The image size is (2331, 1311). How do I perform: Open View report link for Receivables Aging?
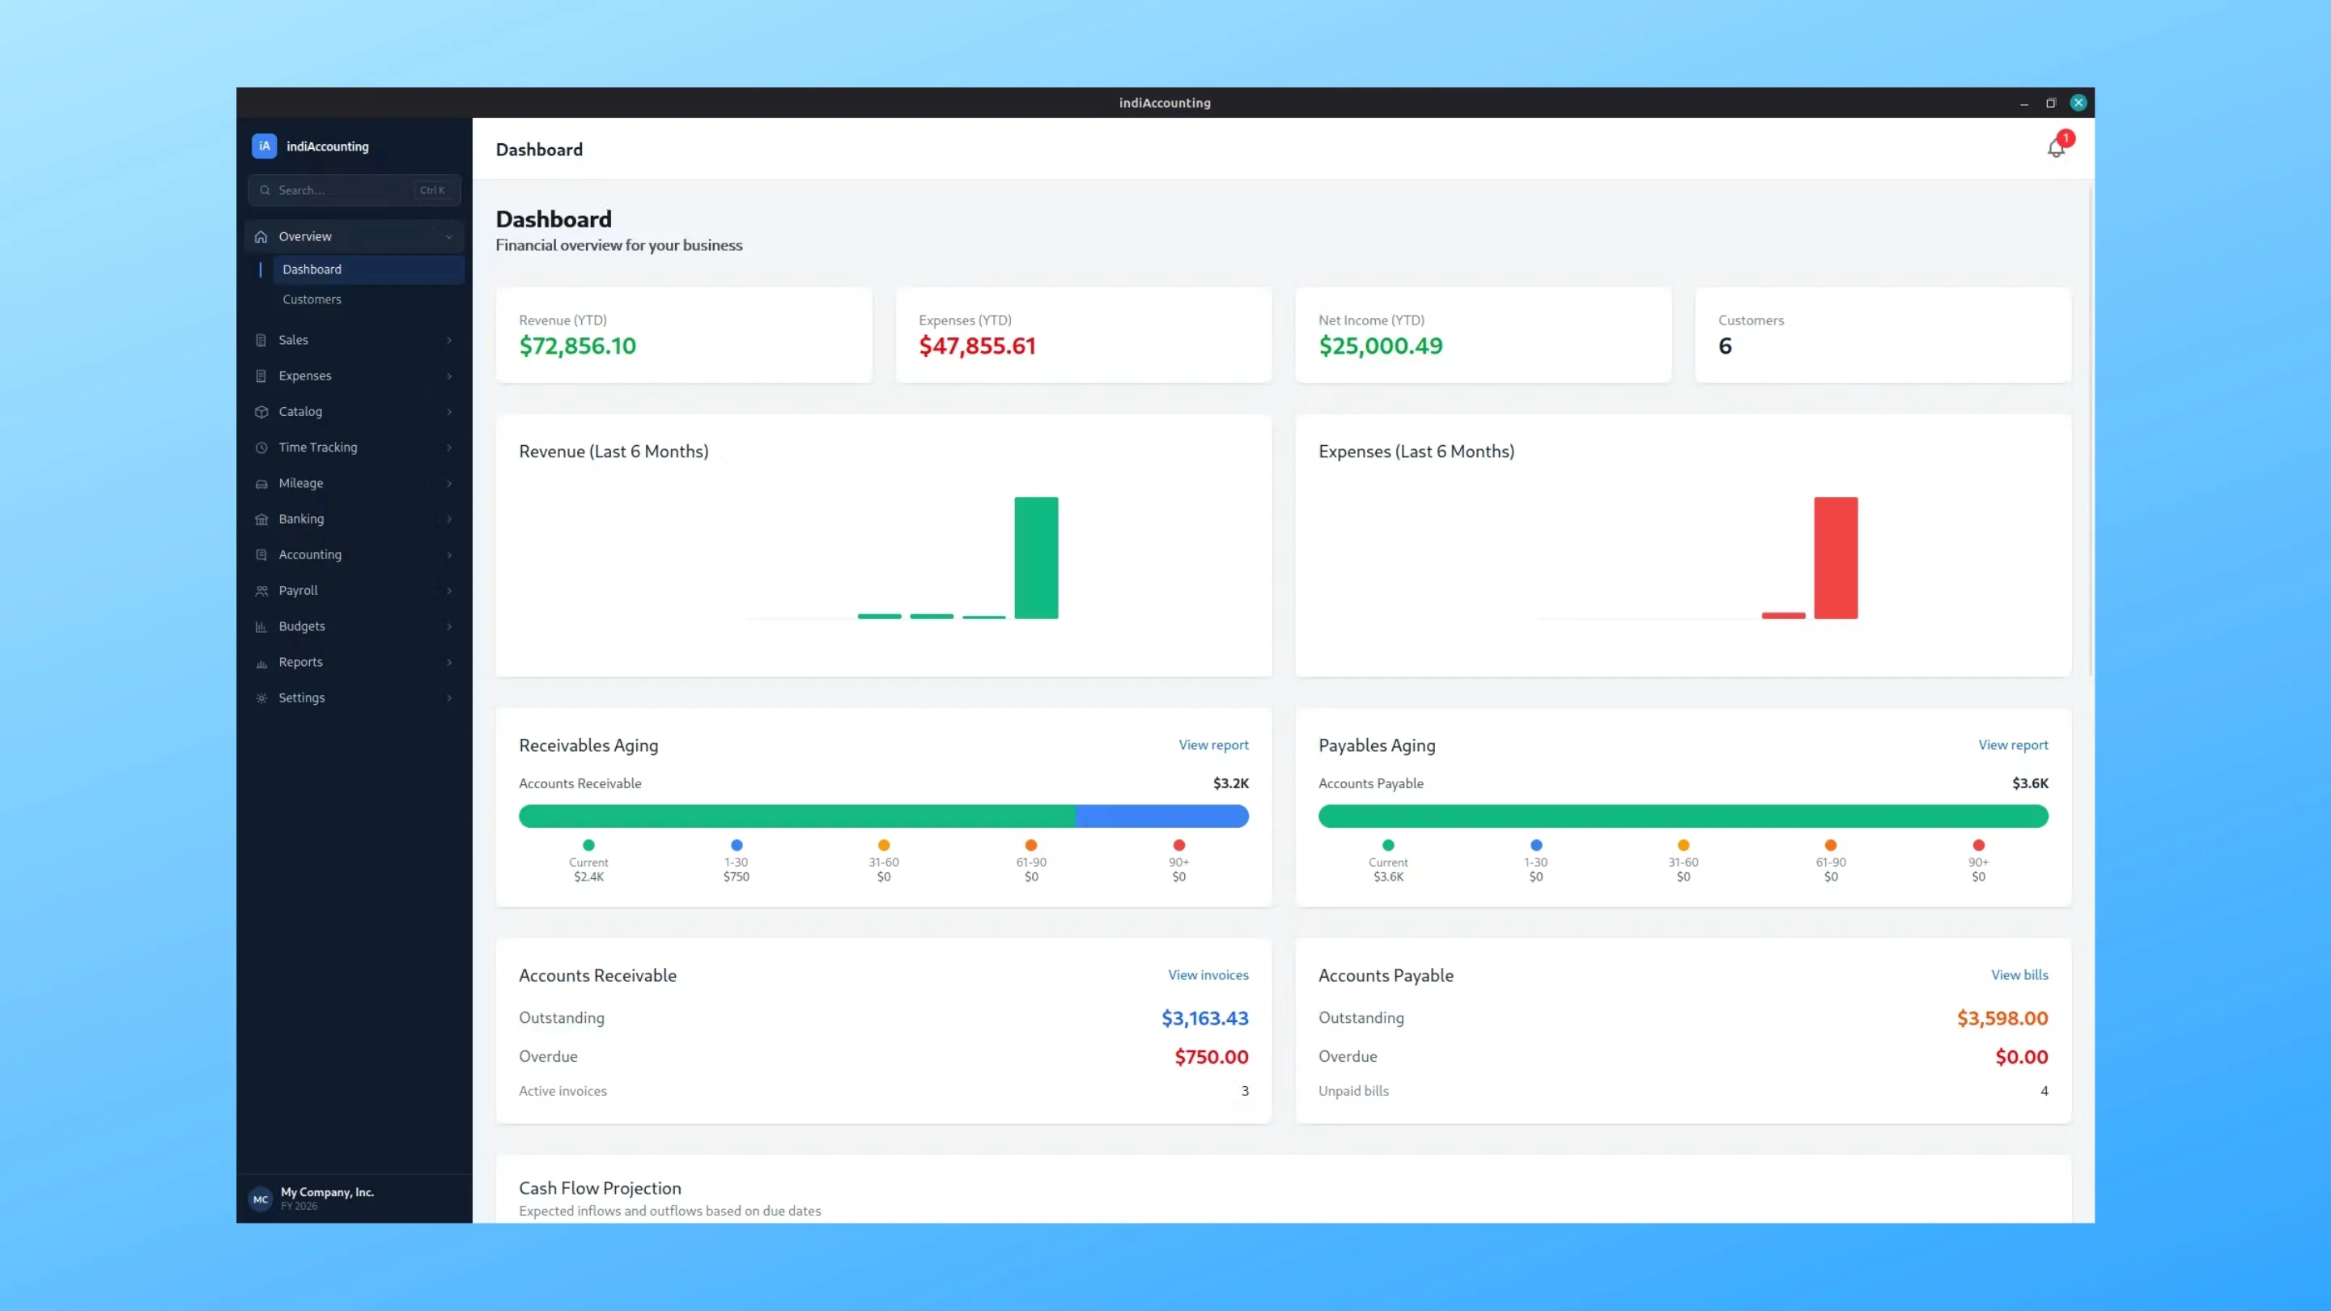1213,745
